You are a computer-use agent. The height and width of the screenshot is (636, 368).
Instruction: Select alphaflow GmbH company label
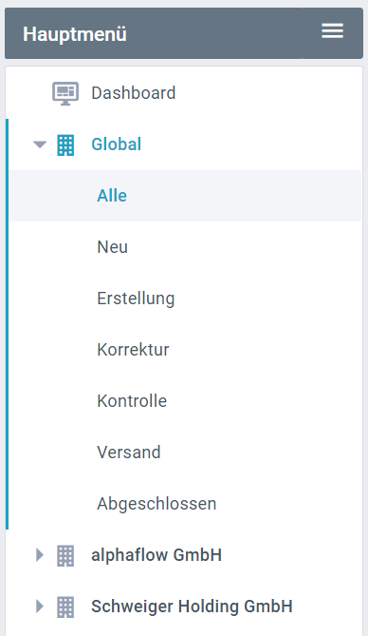point(156,555)
